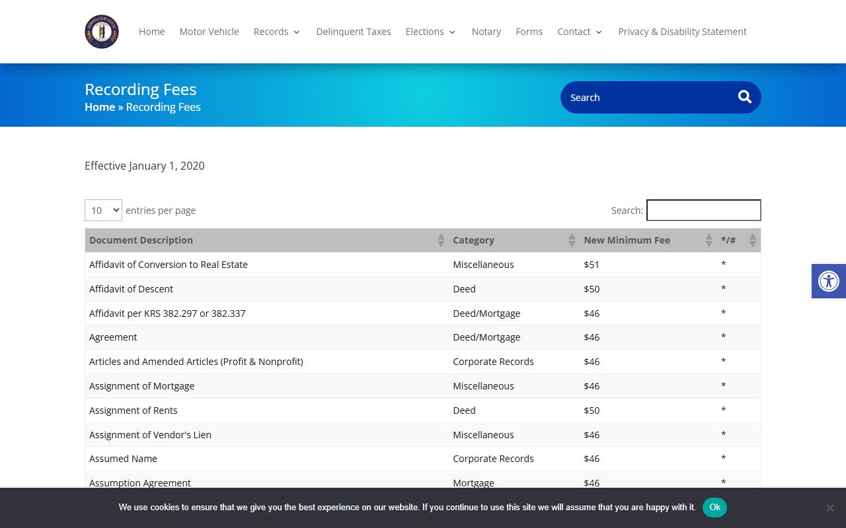Sort by New Minimum Fee column arrows
The image size is (846, 528).
click(x=709, y=240)
